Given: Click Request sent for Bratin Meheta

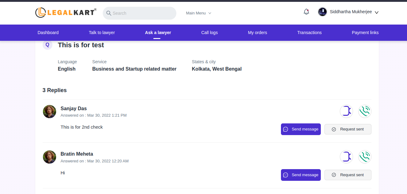Looking at the screenshot, I should (348, 175).
